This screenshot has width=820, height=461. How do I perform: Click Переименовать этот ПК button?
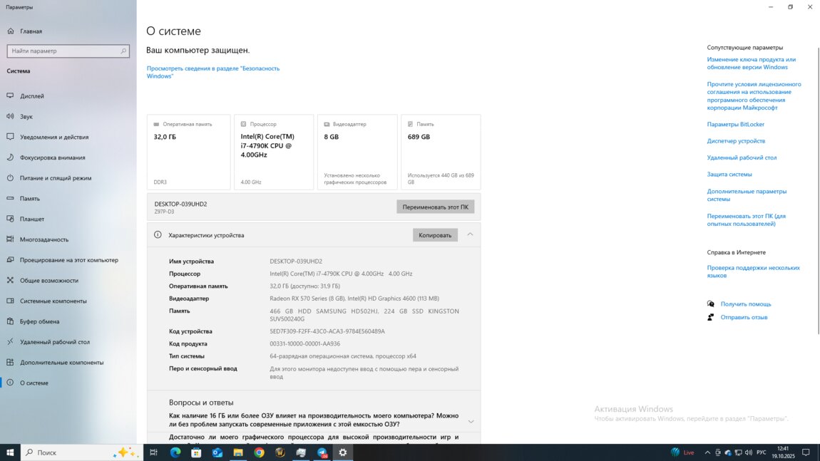(x=435, y=207)
